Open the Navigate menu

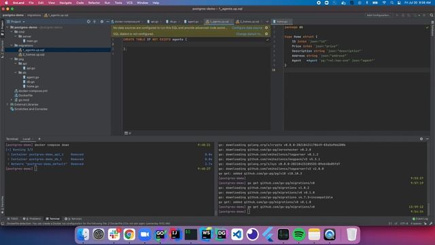[x=65, y=3]
